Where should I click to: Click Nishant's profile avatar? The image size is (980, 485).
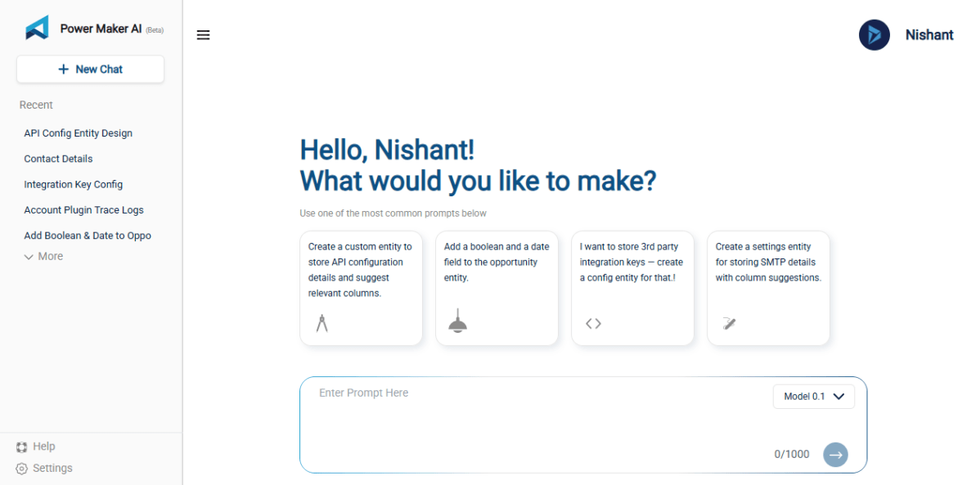874,34
